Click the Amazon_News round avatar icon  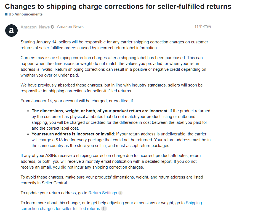[11, 30]
